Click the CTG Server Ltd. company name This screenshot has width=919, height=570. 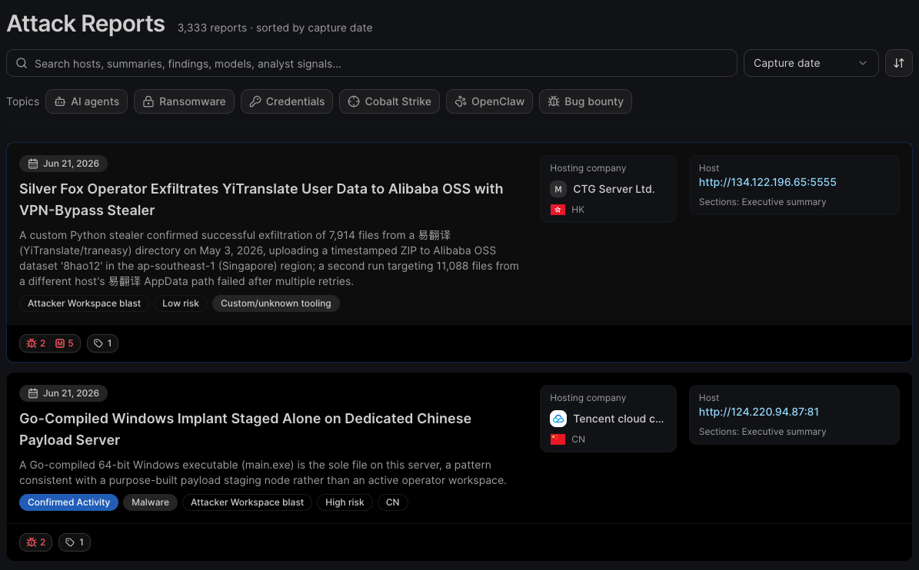pyautogui.click(x=614, y=189)
